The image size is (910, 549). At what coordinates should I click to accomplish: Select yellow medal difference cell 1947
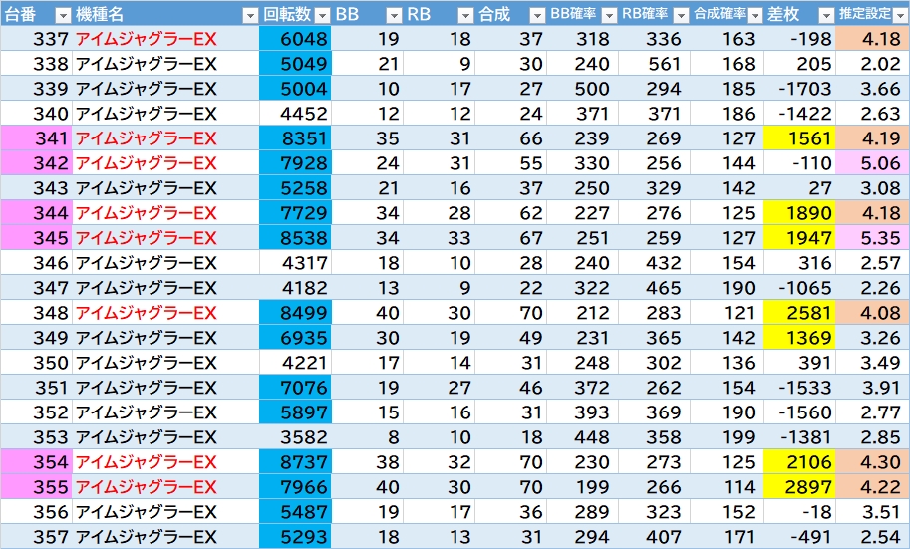tap(799, 238)
